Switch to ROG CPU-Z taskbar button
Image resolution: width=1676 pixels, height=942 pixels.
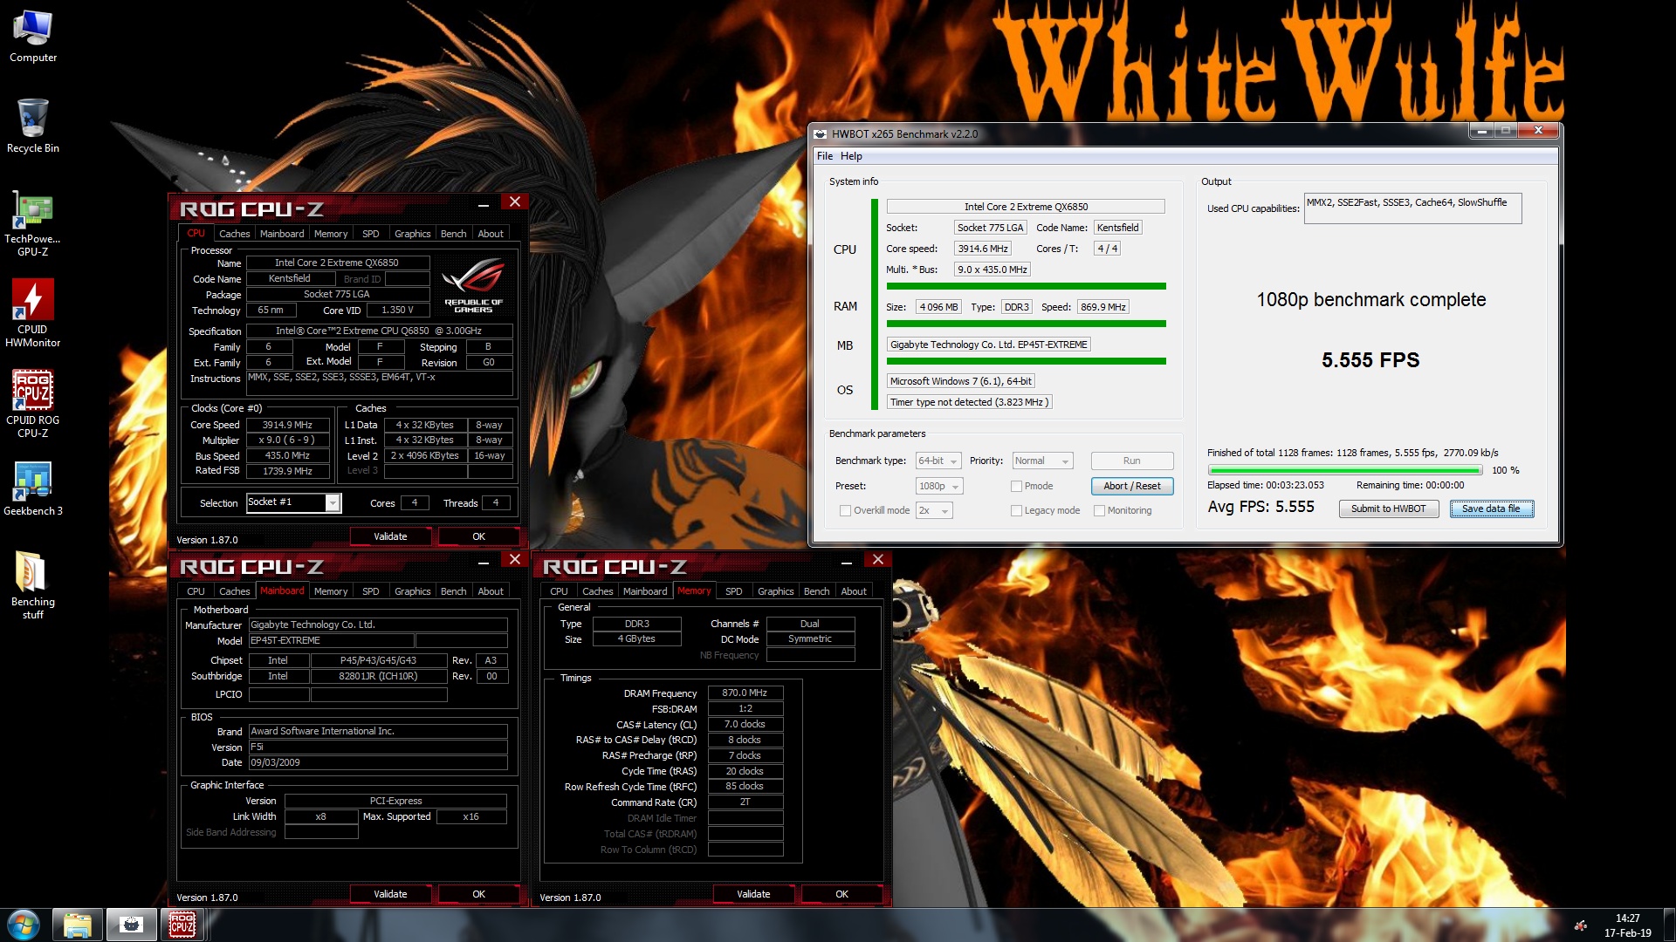(x=182, y=925)
